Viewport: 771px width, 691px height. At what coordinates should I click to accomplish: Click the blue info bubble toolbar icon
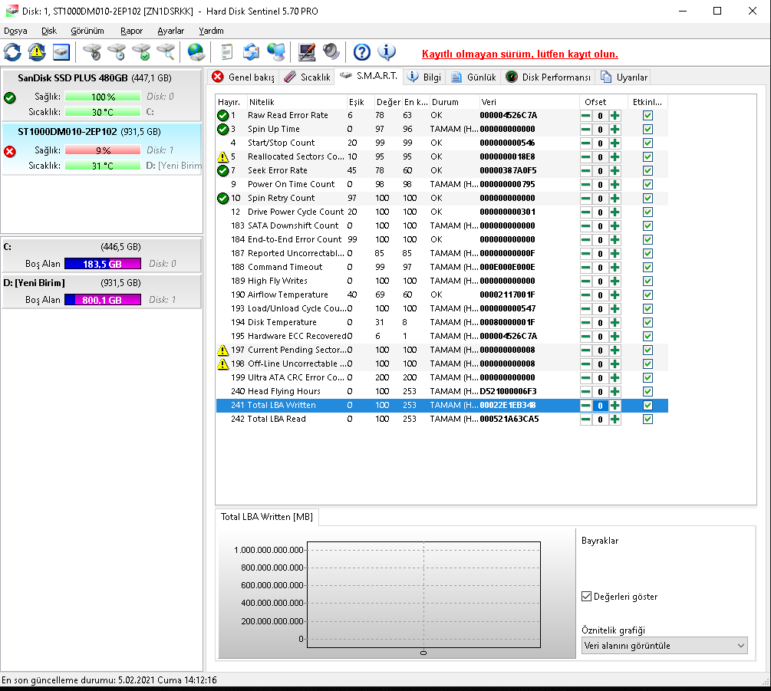coord(387,52)
